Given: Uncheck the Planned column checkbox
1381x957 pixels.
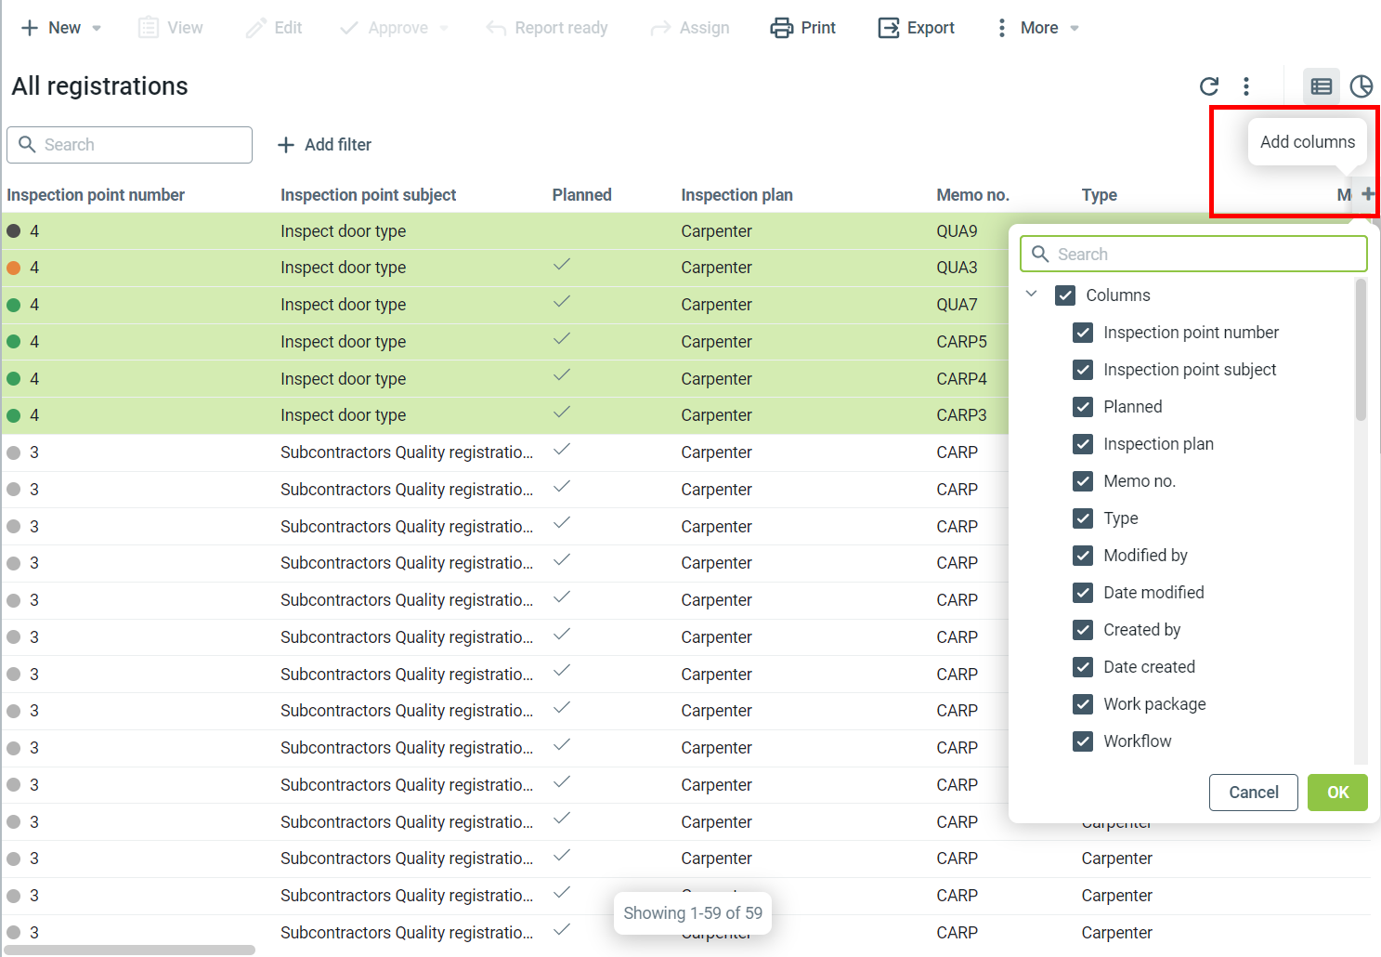Looking at the screenshot, I should point(1083,407).
